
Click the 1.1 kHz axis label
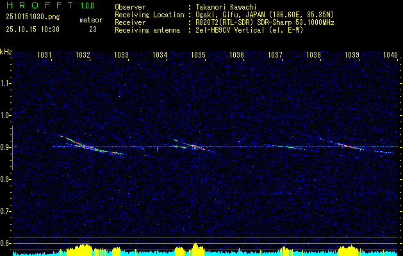tap(5, 83)
